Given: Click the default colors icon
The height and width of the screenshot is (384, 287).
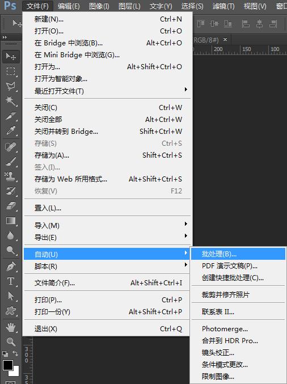Looking at the screenshot, I should tap(5, 353).
